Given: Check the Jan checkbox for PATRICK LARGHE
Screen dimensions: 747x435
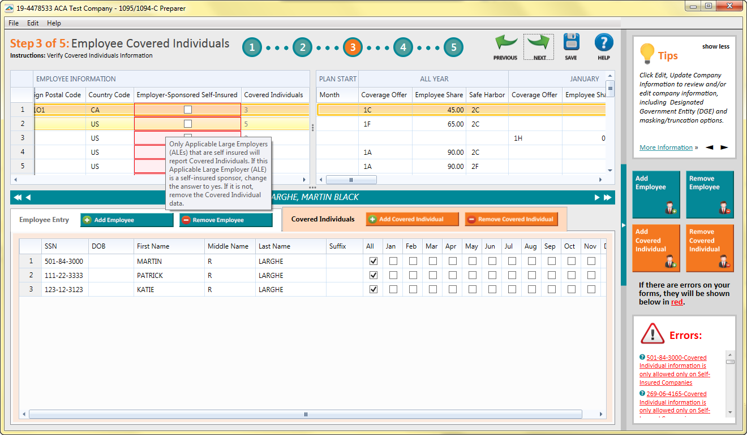Looking at the screenshot, I should [x=393, y=275].
